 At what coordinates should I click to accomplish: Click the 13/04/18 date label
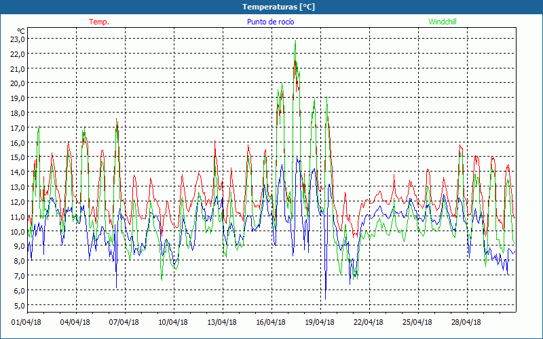point(222,323)
